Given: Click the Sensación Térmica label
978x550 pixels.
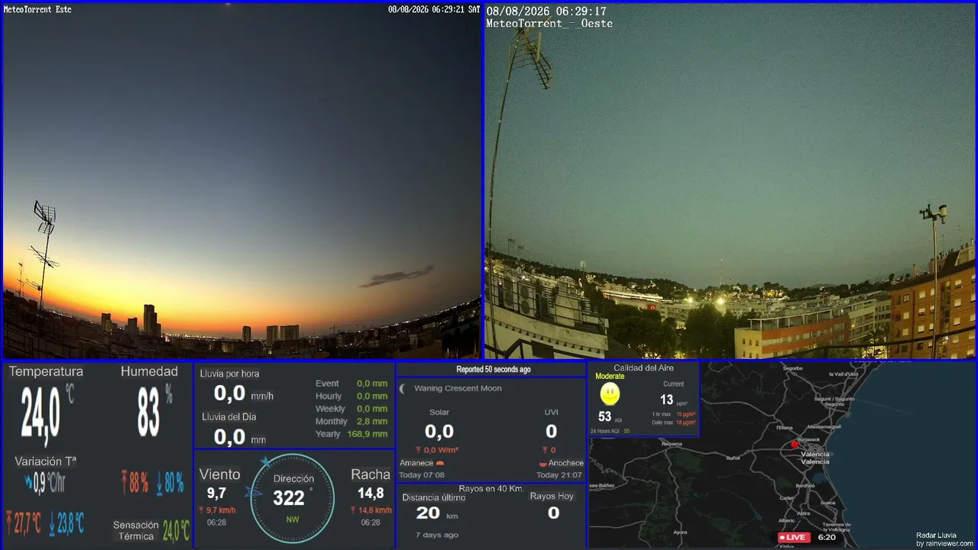Looking at the screenshot, I should [x=136, y=530].
